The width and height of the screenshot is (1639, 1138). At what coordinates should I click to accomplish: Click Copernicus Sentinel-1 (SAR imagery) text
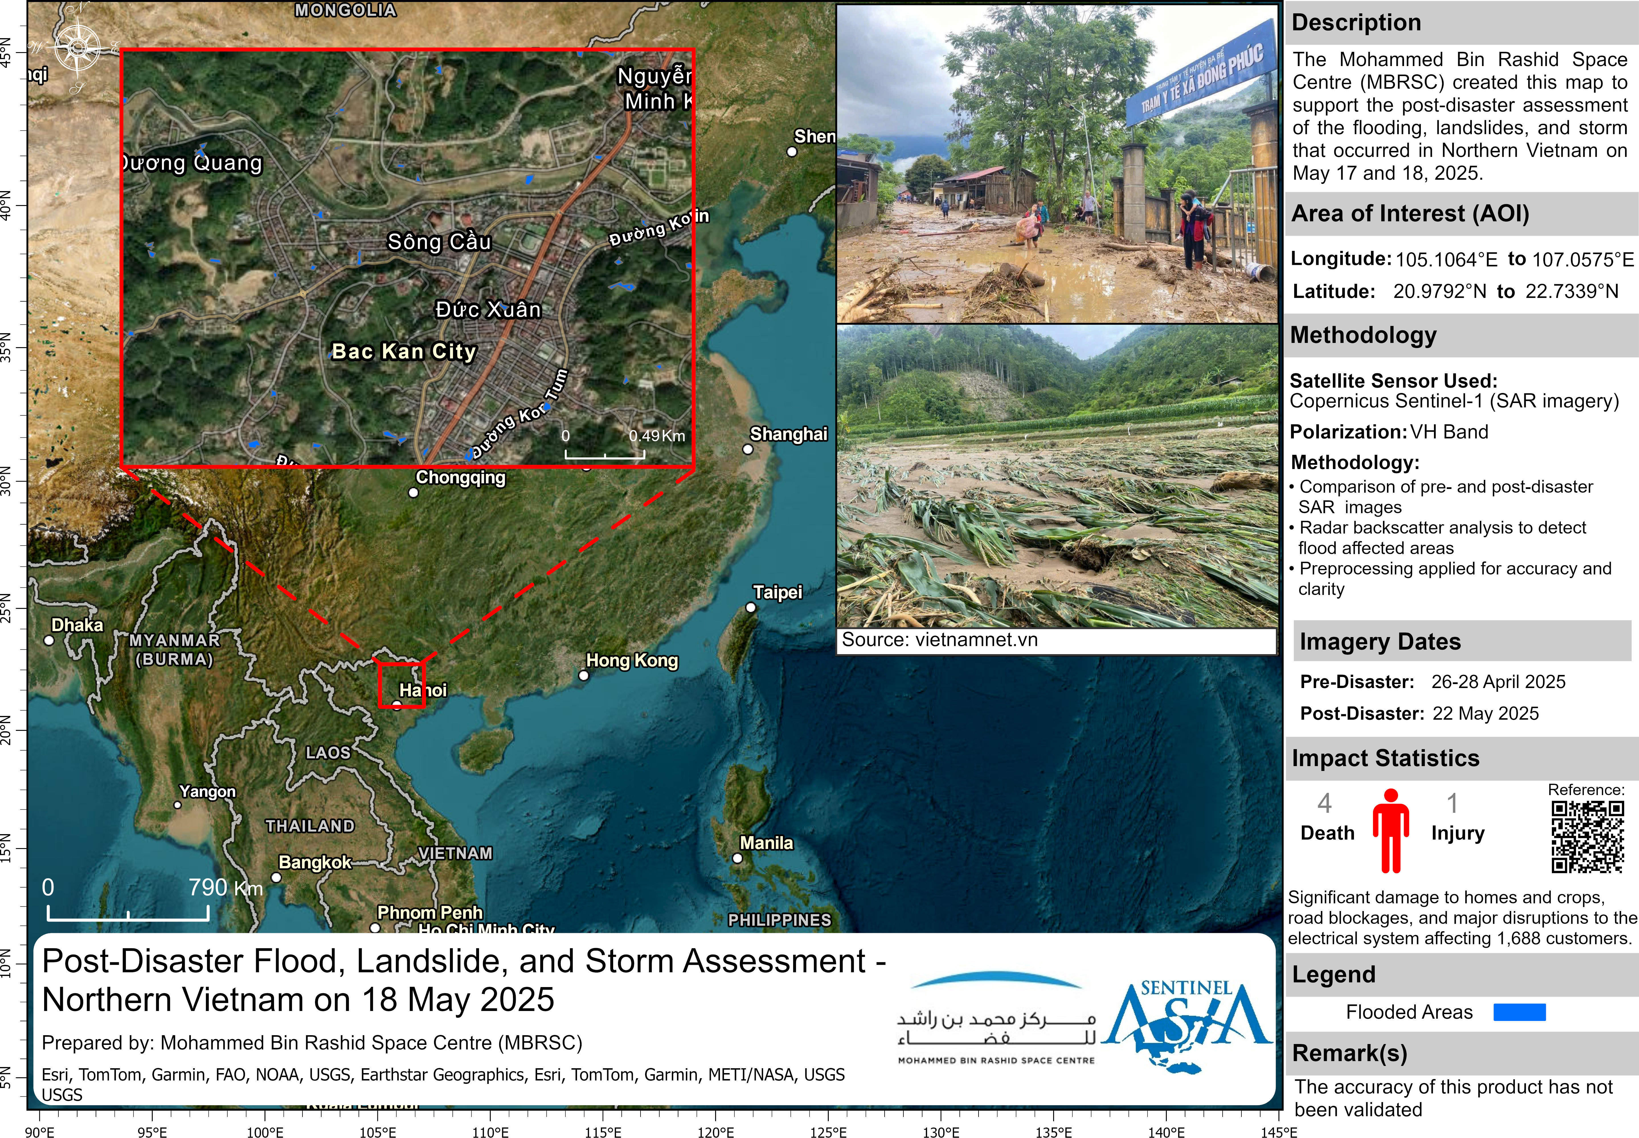point(1454,402)
